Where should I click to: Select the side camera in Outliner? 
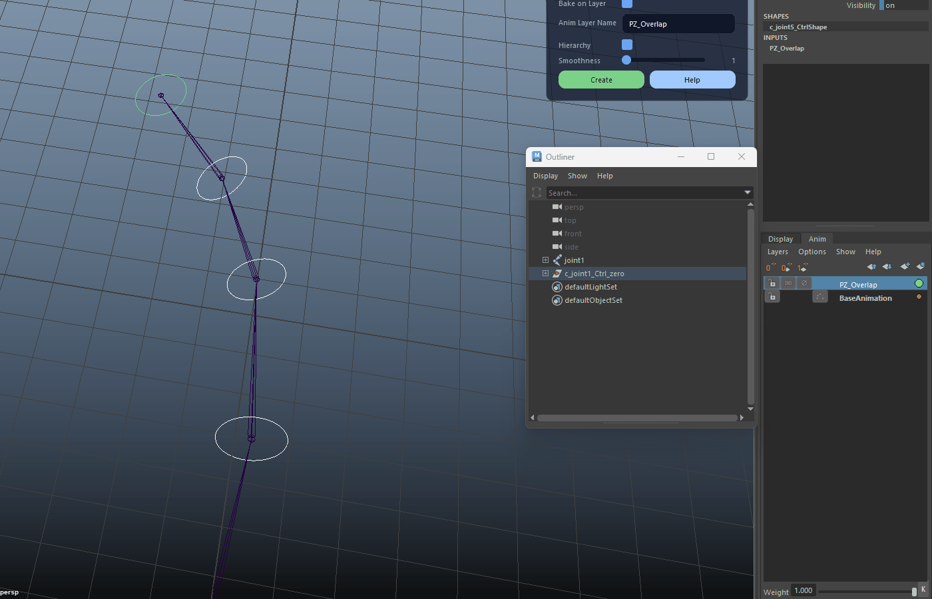point(572,247)
